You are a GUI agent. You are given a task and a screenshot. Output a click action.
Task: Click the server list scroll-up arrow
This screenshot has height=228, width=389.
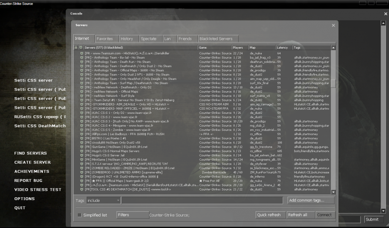pos(333,47)
